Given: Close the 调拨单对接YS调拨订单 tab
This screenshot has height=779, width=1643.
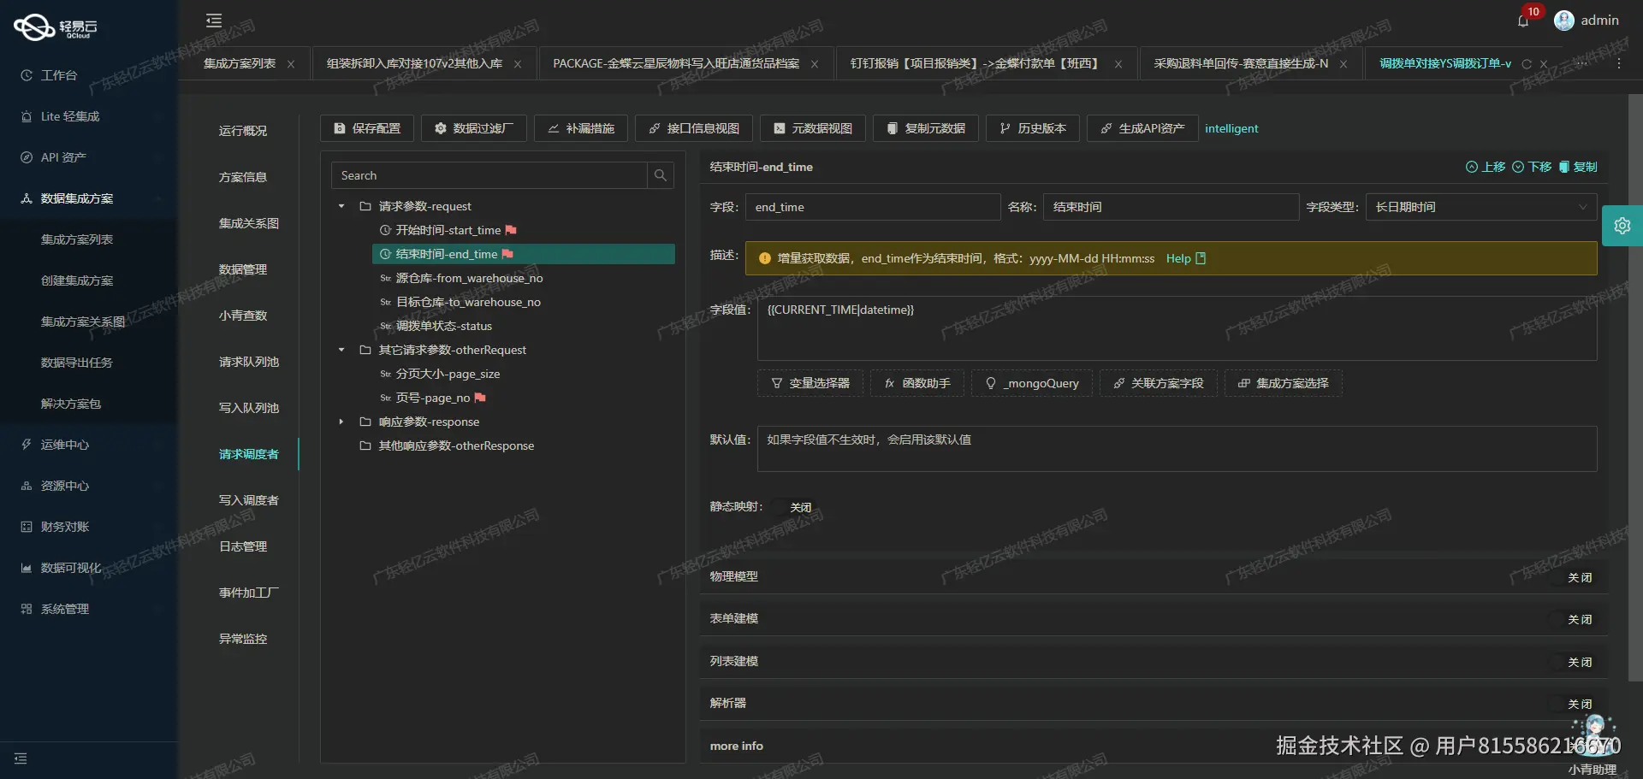Looking at the screenshot, I should tap(1544, 64).
